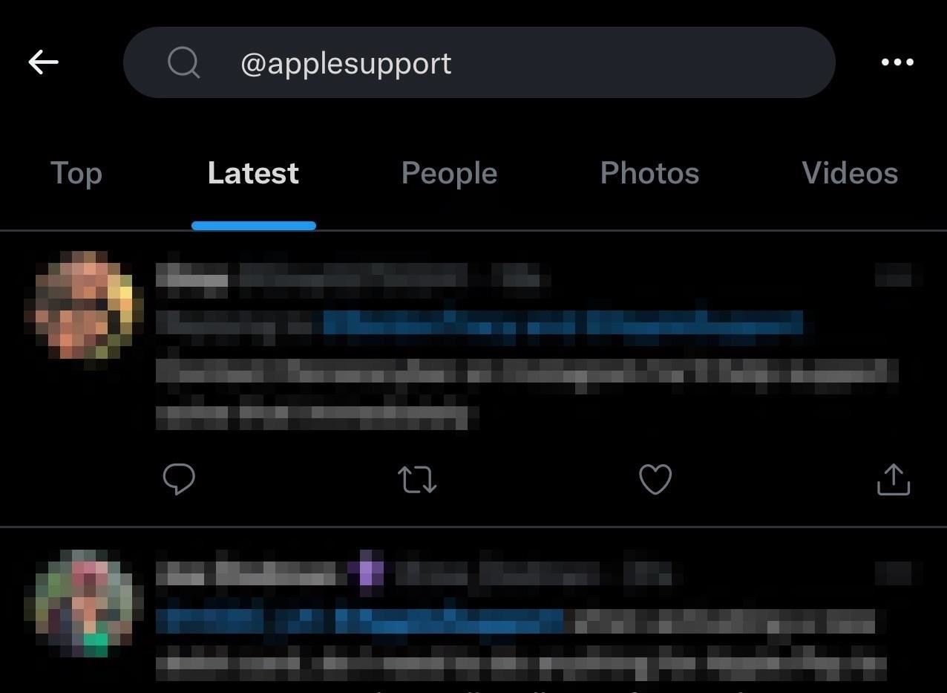Open the first tweet's overflow caret
947x693 pixels.
[898, 275]
